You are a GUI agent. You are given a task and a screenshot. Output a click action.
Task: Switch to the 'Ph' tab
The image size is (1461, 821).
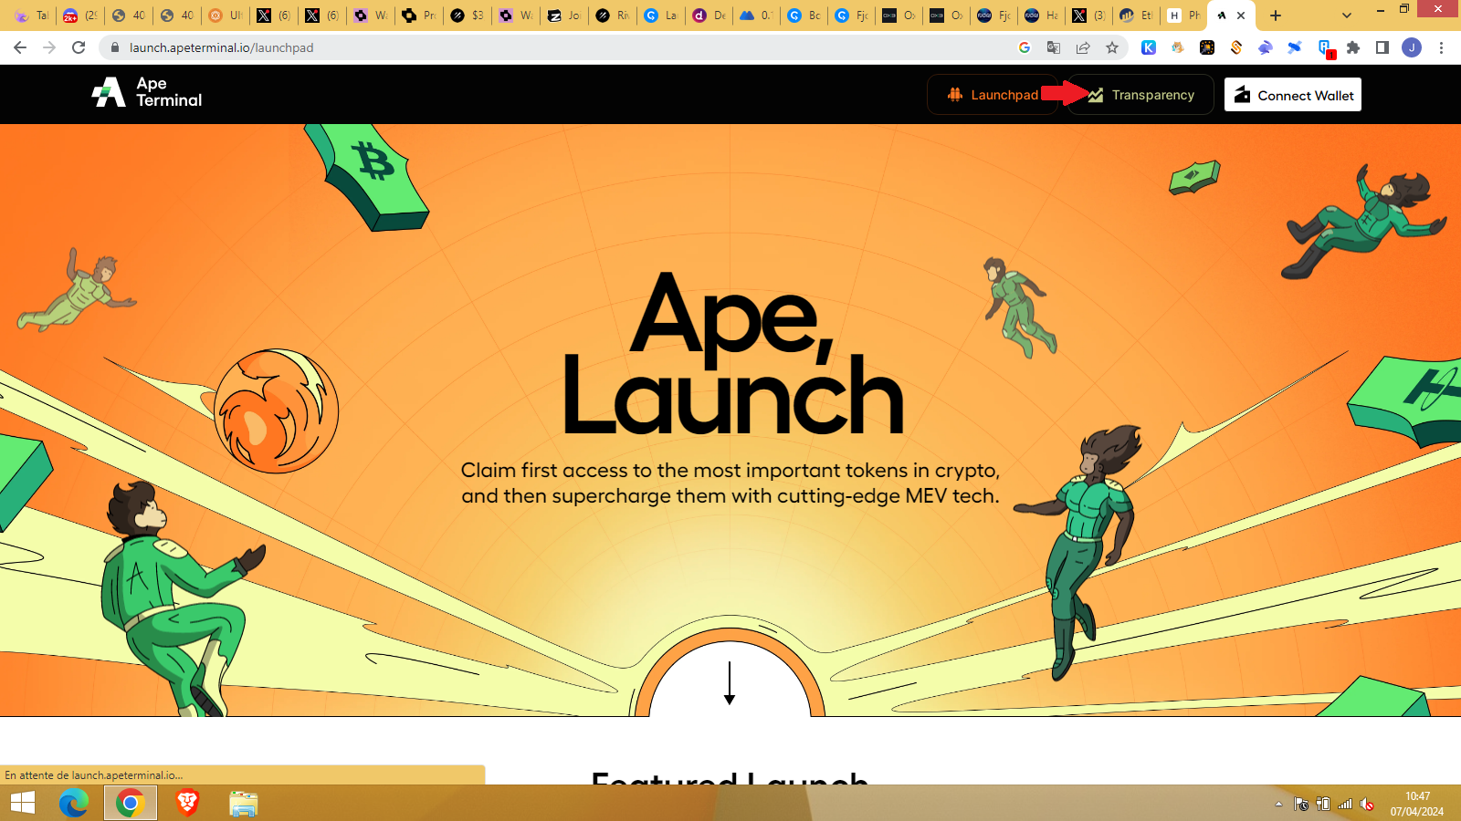[x=1183, y=16]
